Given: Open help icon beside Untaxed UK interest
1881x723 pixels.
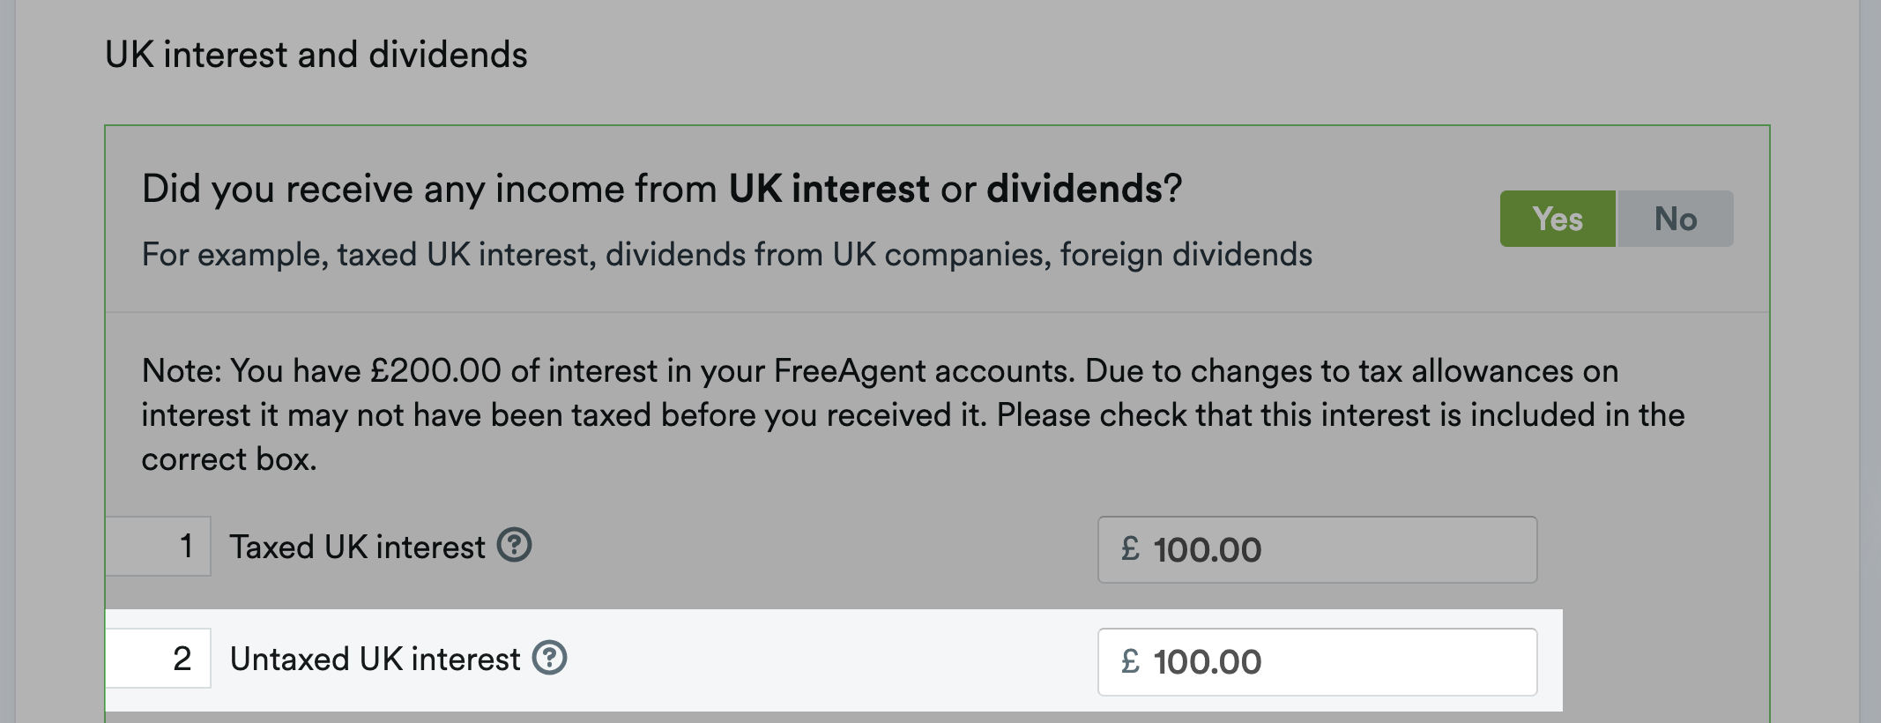Looking at the screenshot, I should click(549, 658).
